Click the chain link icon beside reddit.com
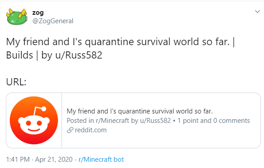 click(x=70, y=130)
